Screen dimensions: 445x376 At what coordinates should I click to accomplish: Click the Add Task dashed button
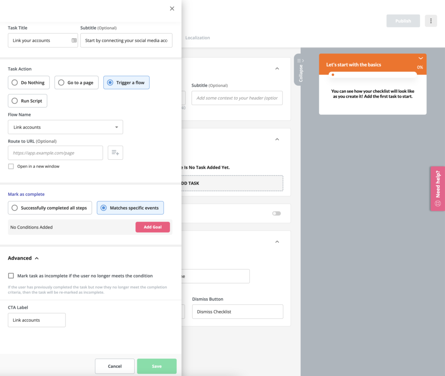232,183
